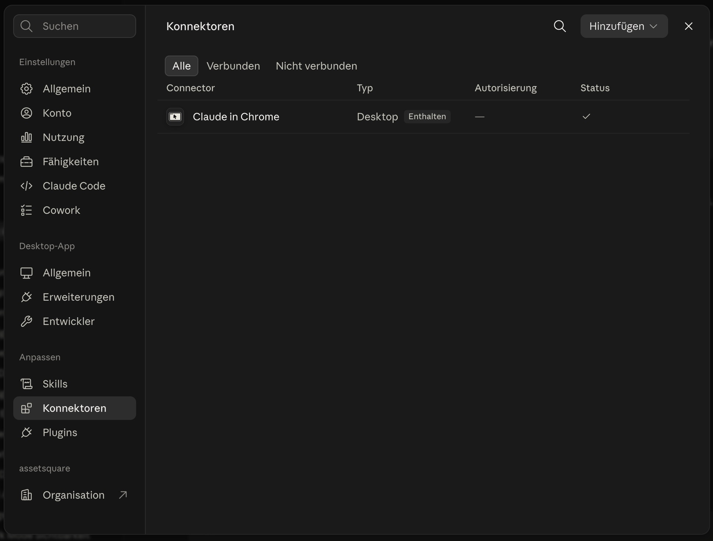Click in the Suchen search field
This screenshot has height=541, width=713.
(x=75, y=26)
